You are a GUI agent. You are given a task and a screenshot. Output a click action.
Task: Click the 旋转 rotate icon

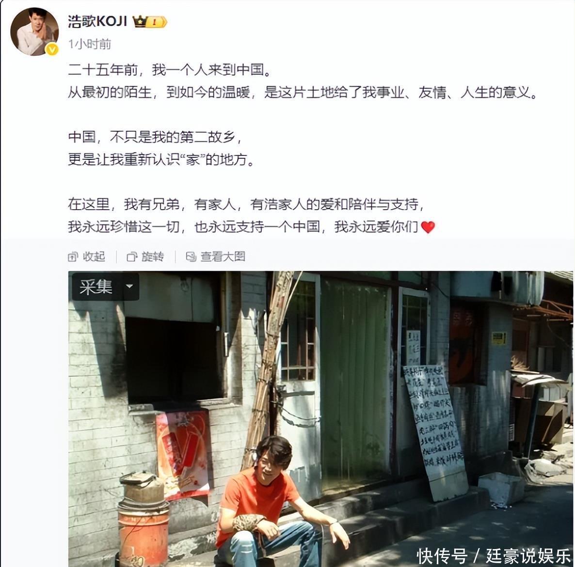coord(132,257)
